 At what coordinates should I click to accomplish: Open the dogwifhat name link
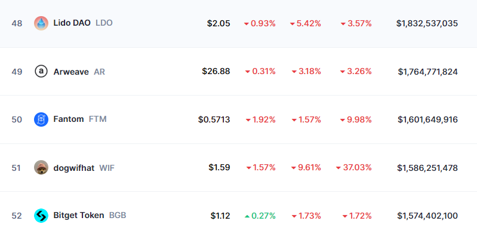click(73, 168)
